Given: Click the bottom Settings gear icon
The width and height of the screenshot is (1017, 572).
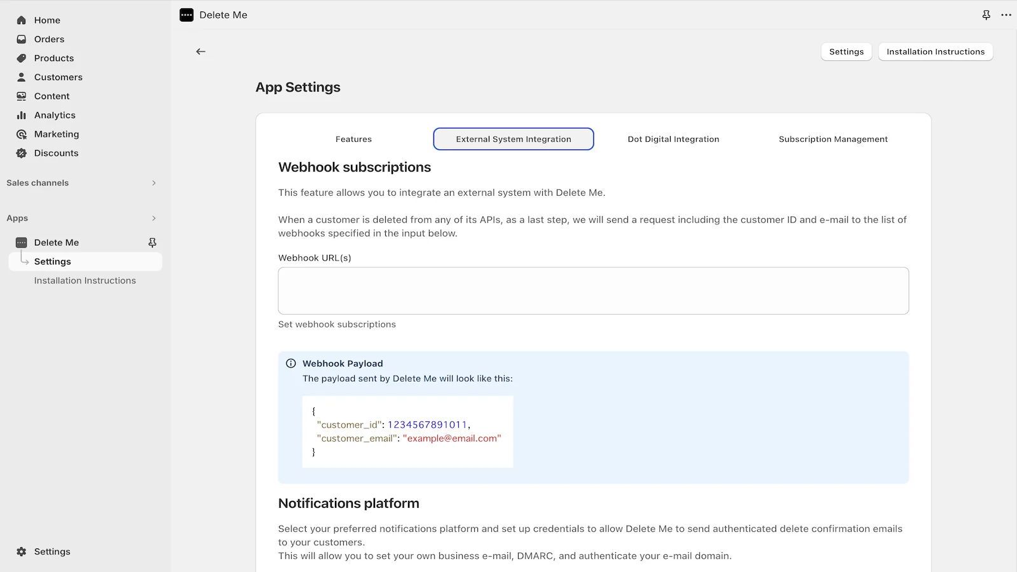Looking at the screenshot, I should coord(22,552).
